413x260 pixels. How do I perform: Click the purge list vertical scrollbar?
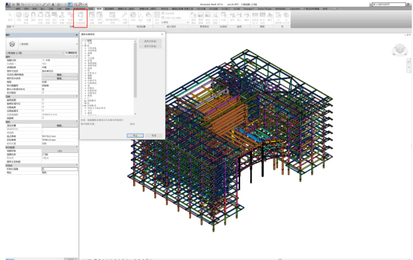point(136,77)
